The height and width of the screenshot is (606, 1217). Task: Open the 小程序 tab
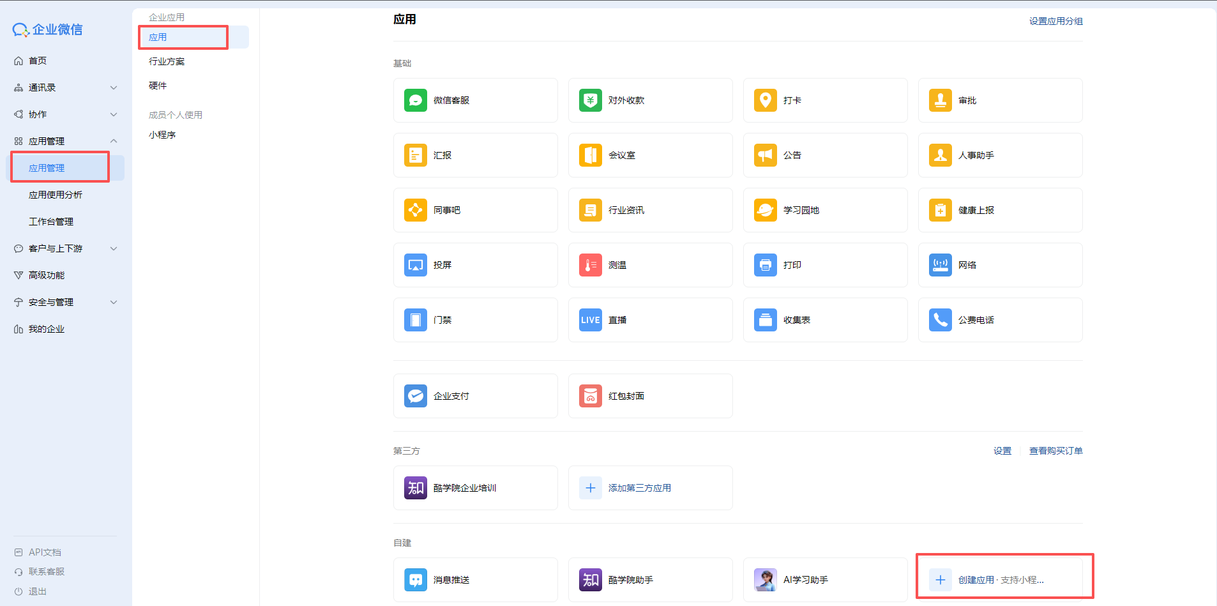point(162,135)
